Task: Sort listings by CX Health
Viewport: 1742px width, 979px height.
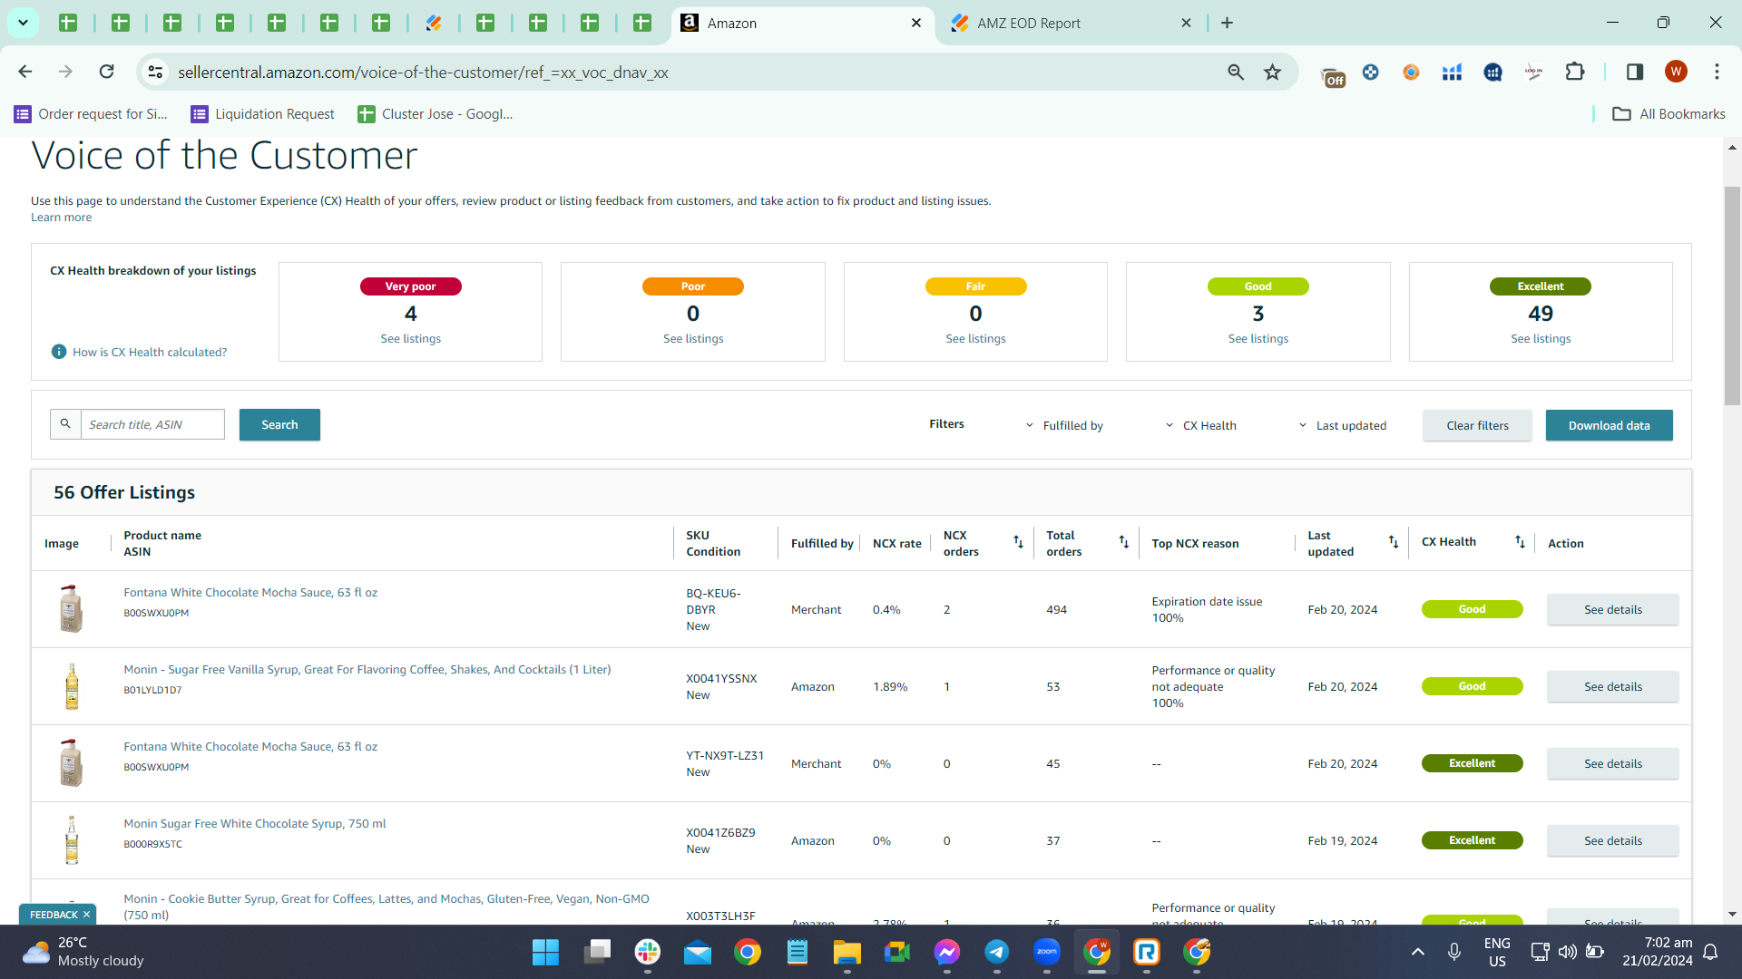Action: 1520,542
